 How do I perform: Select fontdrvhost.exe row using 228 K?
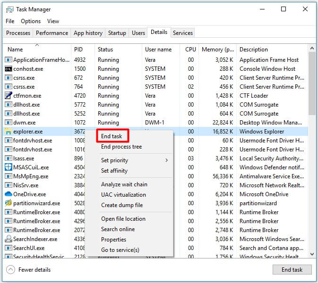click(156, 150)
